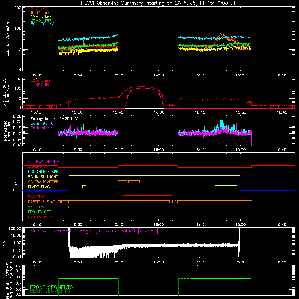Viewport: 299px width, 299px height.
Task: Select the Collimator 9 legend label
Action: pos(42,128)
